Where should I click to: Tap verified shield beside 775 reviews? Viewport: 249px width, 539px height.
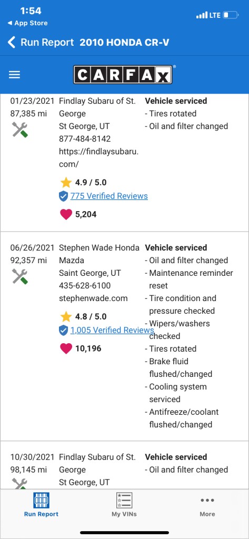(63, 196)
